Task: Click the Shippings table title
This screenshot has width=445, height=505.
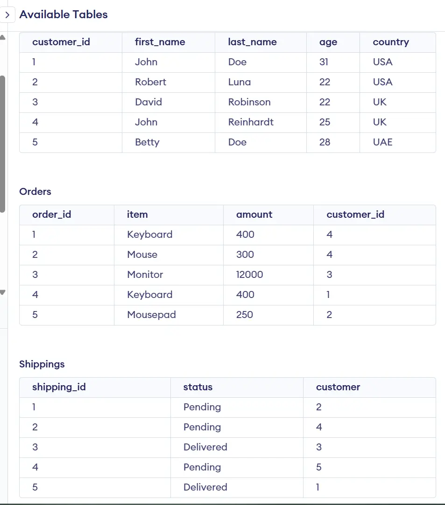Action: (41, 364)
